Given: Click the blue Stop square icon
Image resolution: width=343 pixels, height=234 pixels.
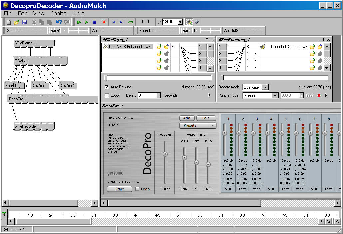Looking at the screenshot, I should (94, 22).
